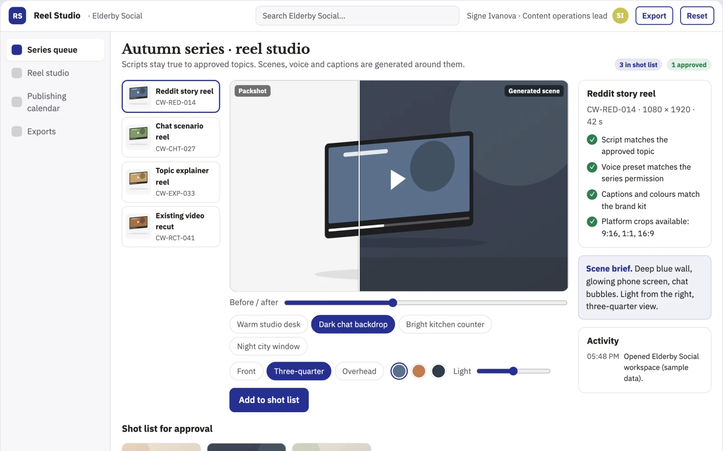This screenshot has height=451, width=723.
Task: Open the SI user avatar
Action: pyautogui.click(x=620, y=16)
